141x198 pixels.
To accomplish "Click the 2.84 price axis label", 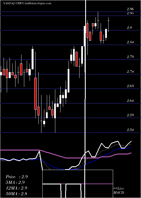I will [130, 42].
